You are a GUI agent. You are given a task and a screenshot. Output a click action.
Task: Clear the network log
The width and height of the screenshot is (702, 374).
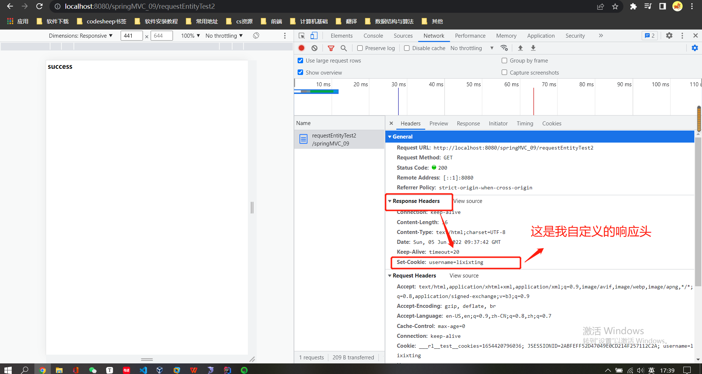tap(314, 48)
